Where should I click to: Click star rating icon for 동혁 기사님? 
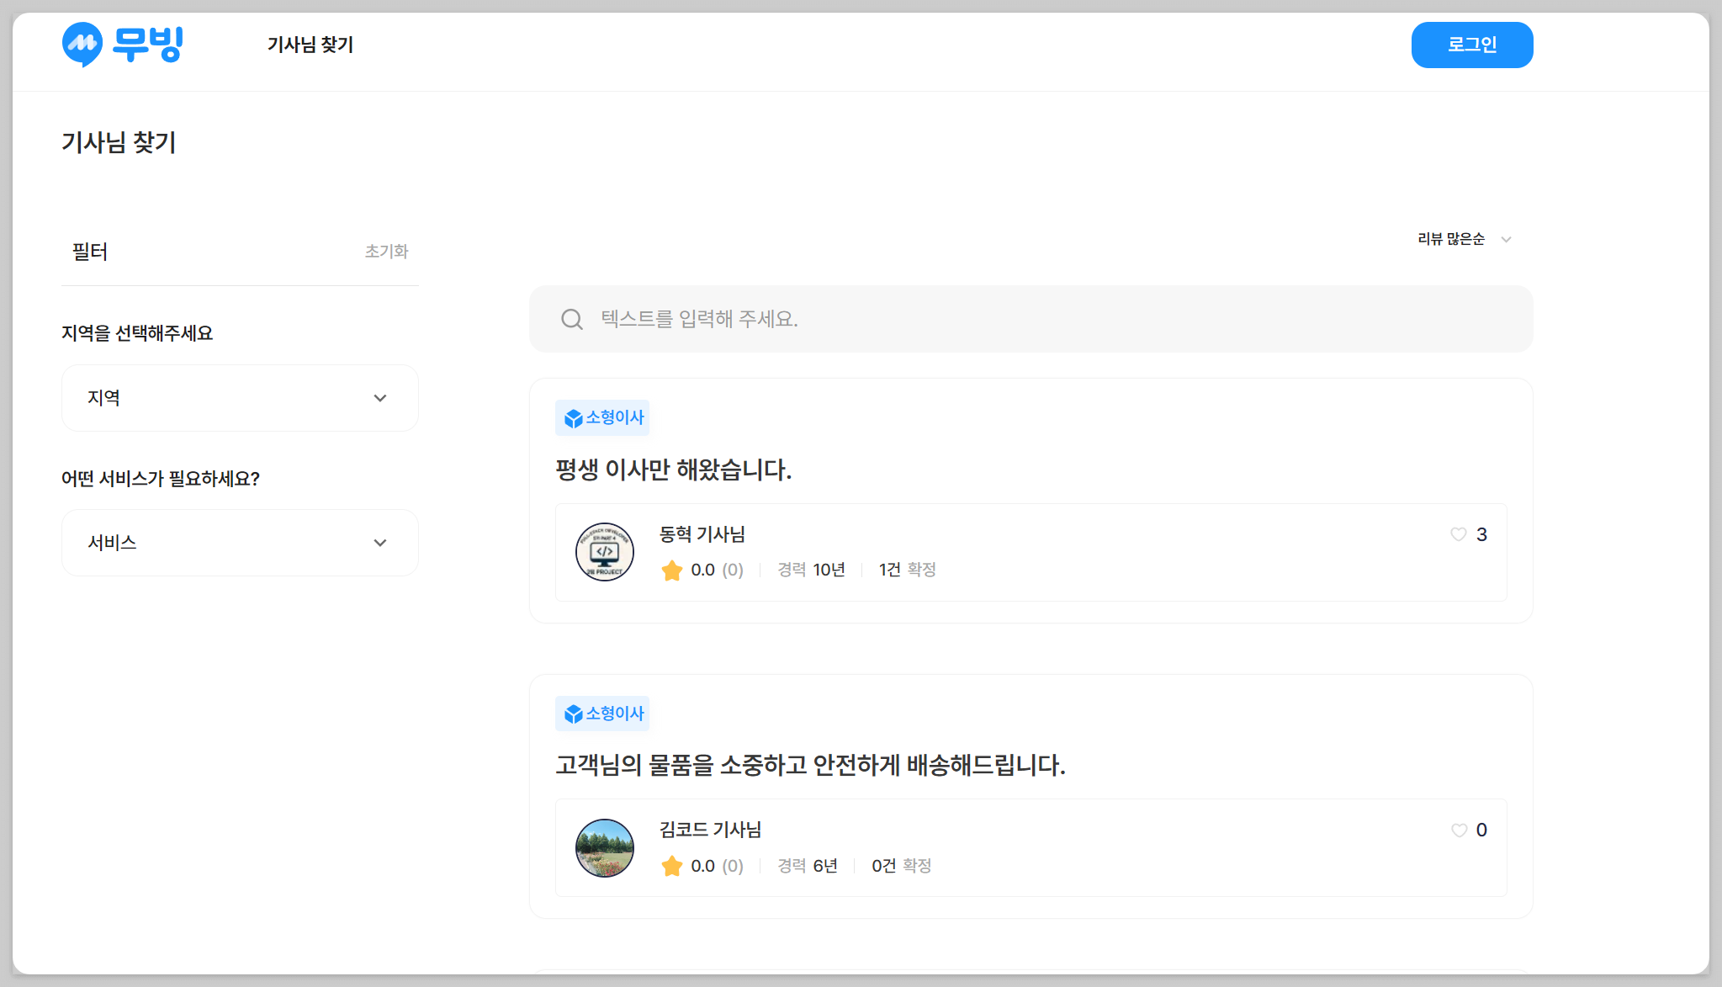[x=672, y=570]
